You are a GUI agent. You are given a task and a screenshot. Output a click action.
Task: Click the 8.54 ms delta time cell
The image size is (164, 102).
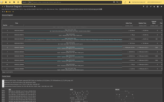(x=132, y=60)
